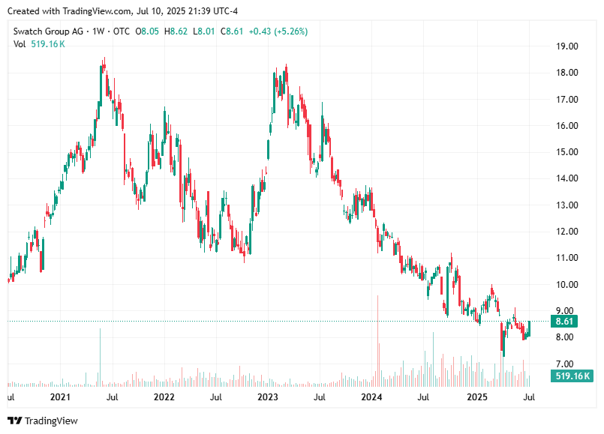The height and width of the screenshot is (434, 604).
Task: Click the high value H8.62
Action: [176, 31]
